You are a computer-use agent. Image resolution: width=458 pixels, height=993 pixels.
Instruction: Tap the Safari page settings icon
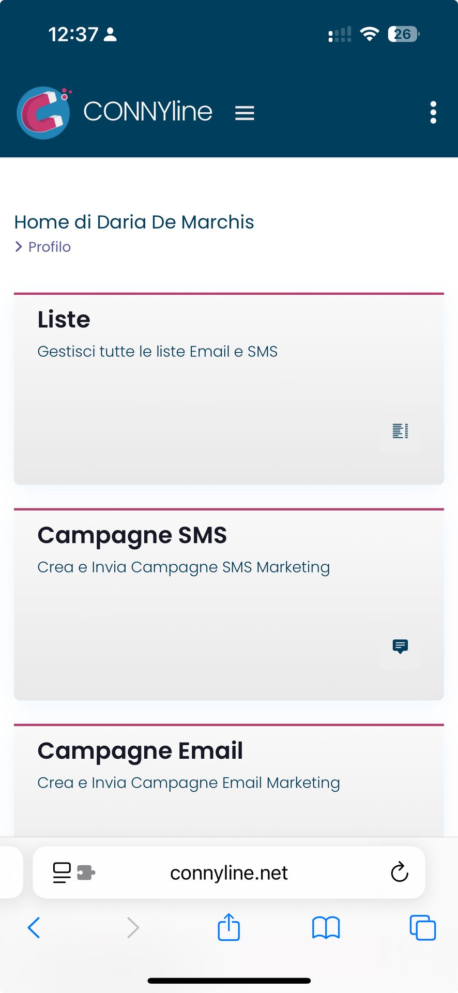pos(62,872)
